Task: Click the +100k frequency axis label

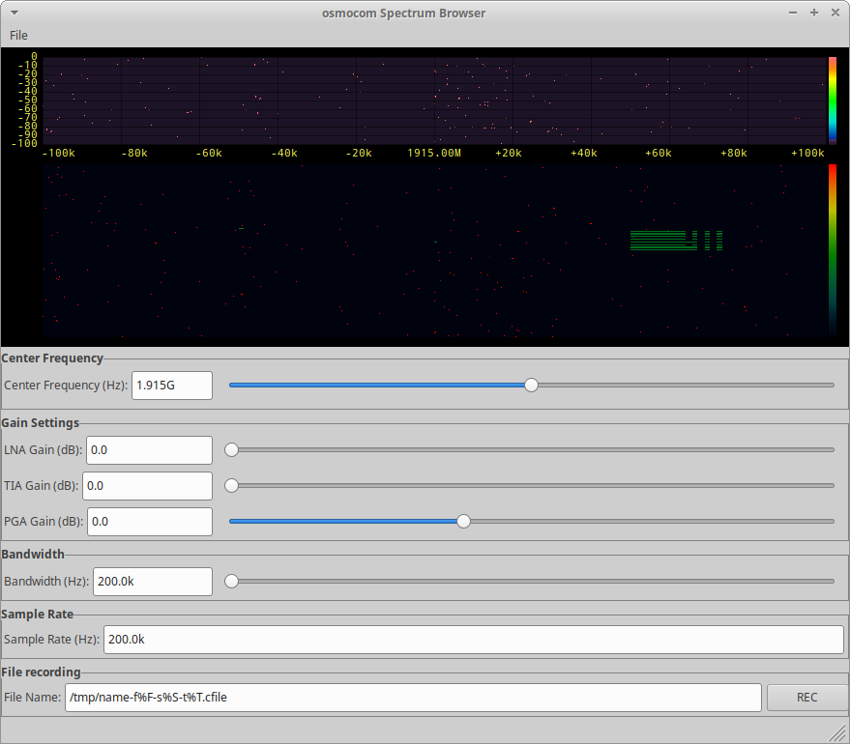Action: (x=807, y=154)
